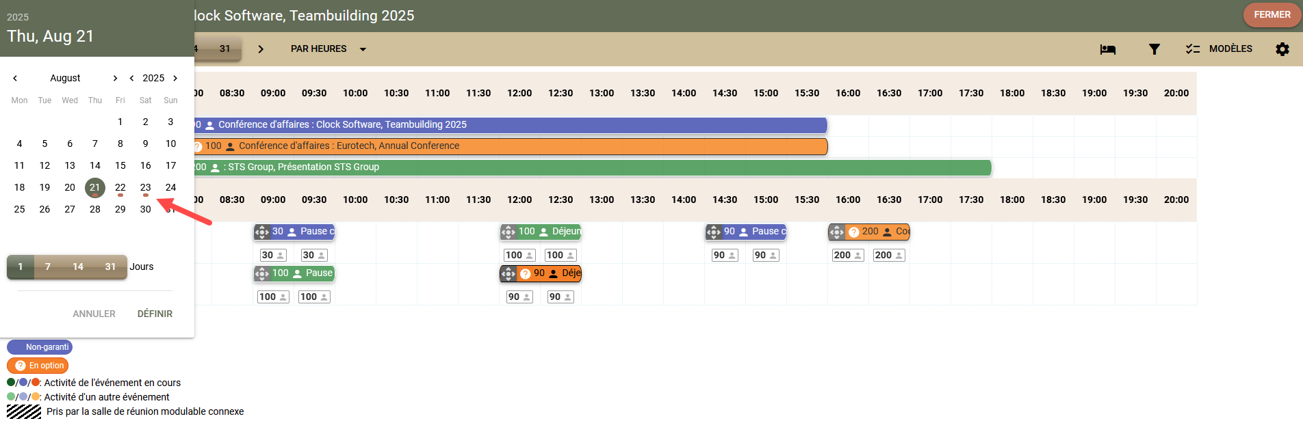Click the August month label
The width and height of the screenshot is (1303, 423).
[65, 78]
